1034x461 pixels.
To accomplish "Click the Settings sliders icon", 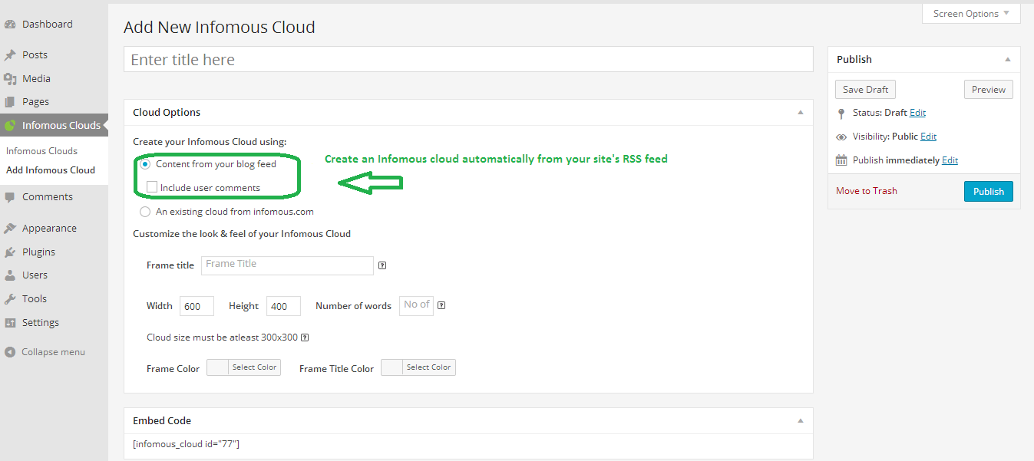I will coord(10,323).
